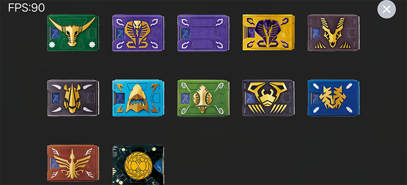This screenshot has height=185, width=407.
Task: Click the blue crystal window on the tiger card
Action: coord(316,98)
